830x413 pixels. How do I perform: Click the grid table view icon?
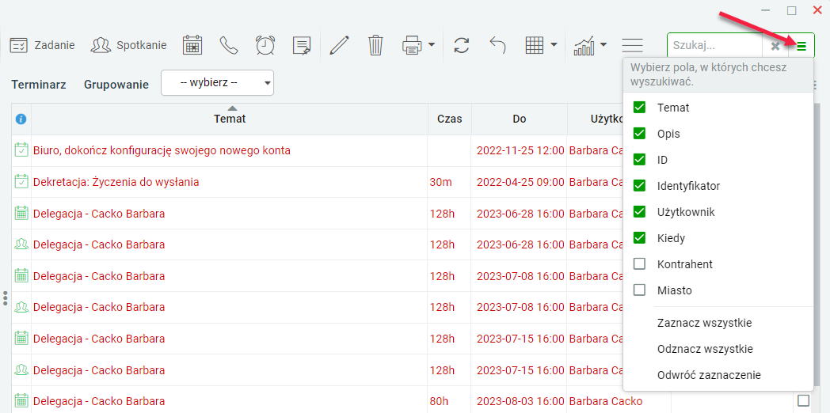[x=535, y=45]
